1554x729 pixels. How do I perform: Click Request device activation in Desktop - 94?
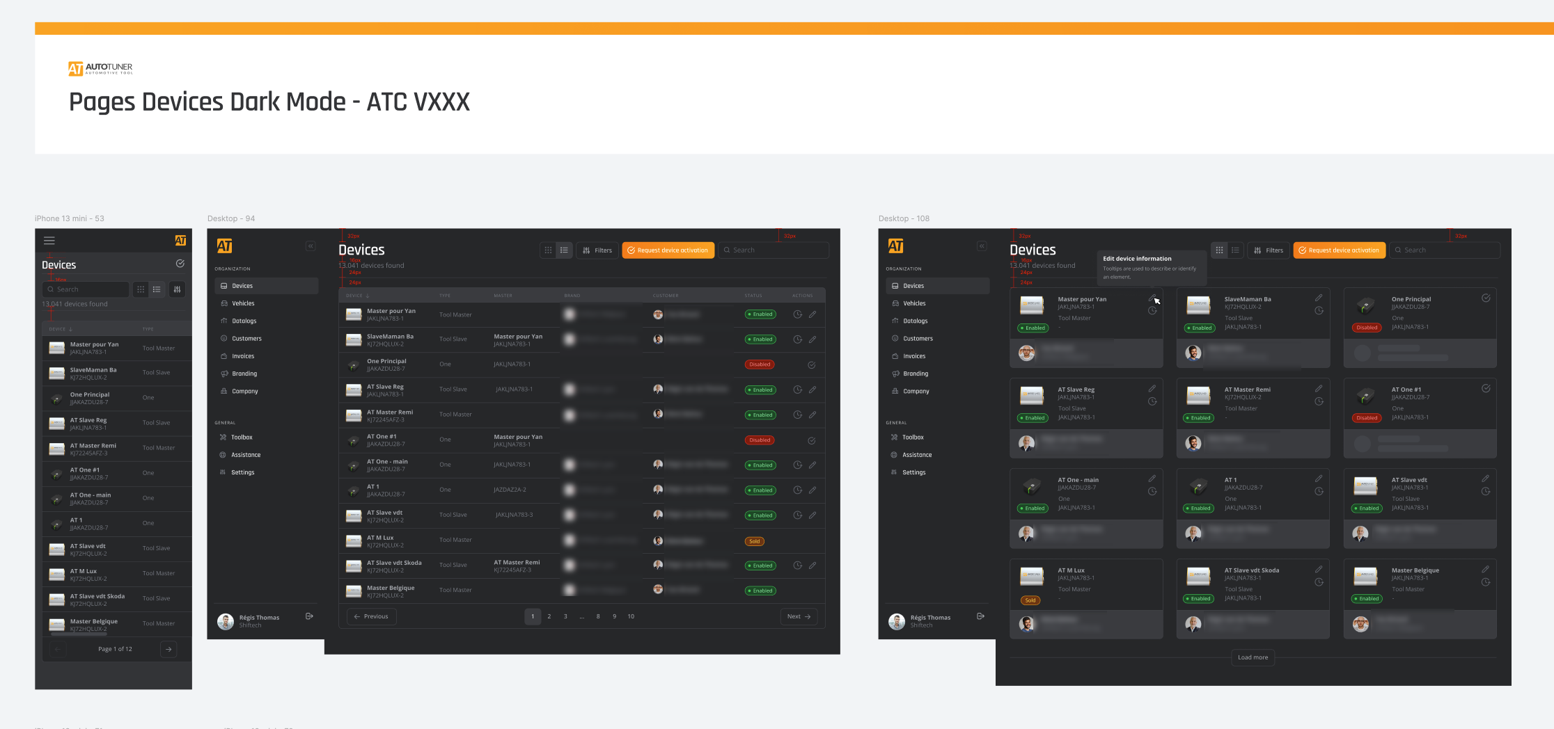pos(668,250)
